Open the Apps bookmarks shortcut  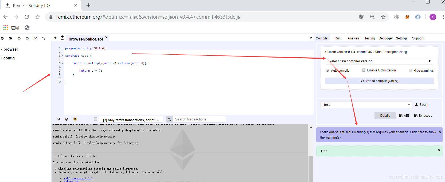tap(11, 28)
